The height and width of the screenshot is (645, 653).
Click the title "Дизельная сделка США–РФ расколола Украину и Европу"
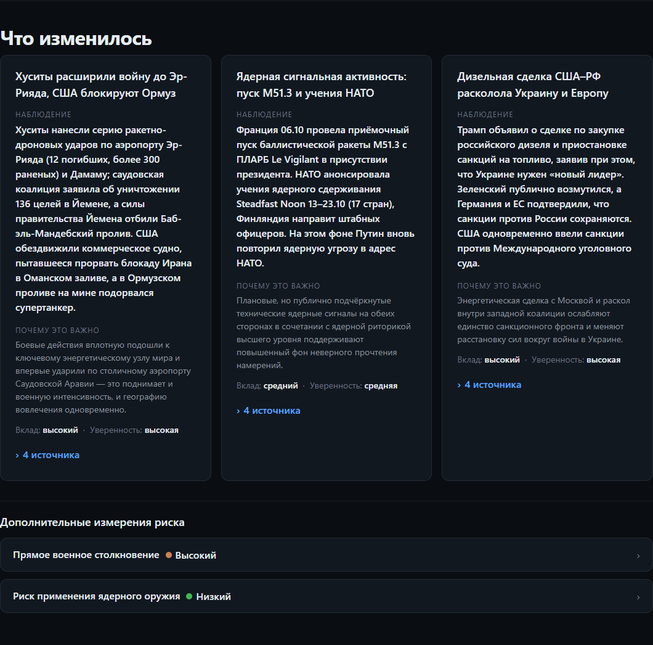[533, 84]
